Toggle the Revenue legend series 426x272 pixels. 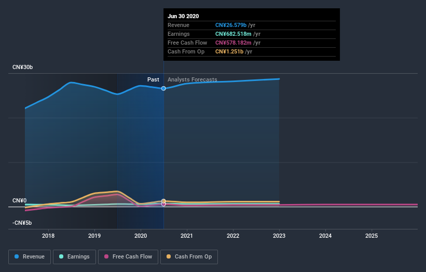click(30, 257)
